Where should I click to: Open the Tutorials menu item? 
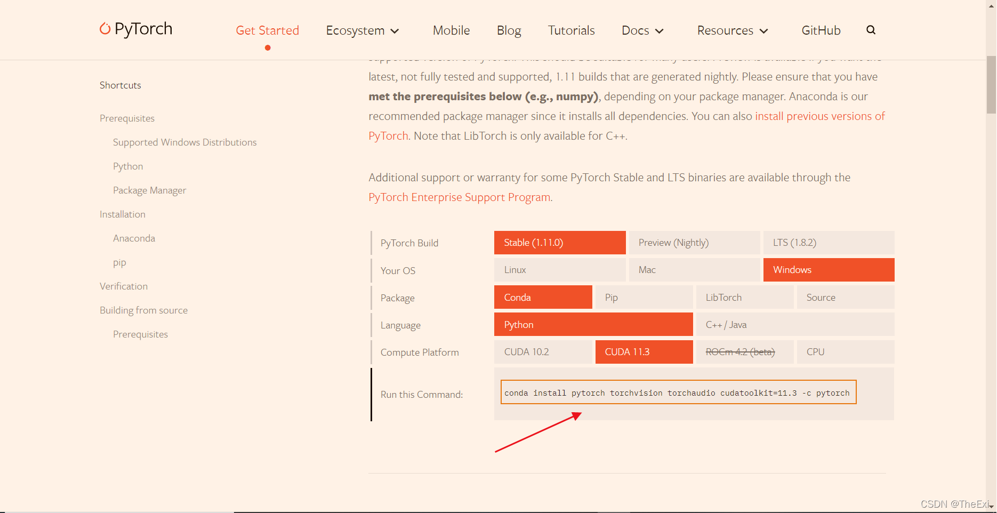[571, 31]
